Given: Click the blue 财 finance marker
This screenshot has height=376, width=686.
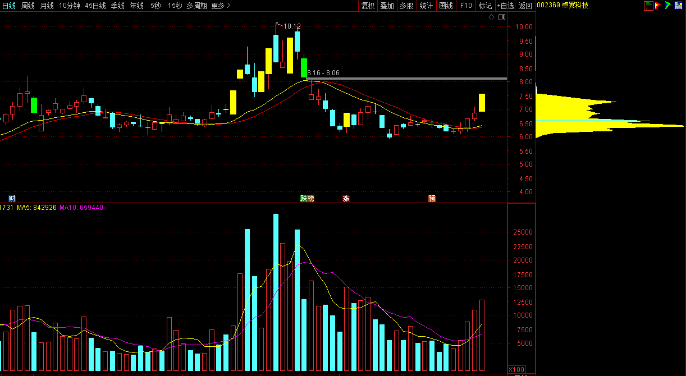Looking at the screenshot, I should (x=12, y=198).
